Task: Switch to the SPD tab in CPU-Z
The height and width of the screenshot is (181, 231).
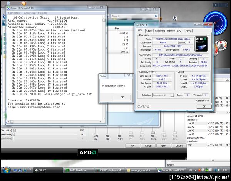Action: click(x=179, y=31)
